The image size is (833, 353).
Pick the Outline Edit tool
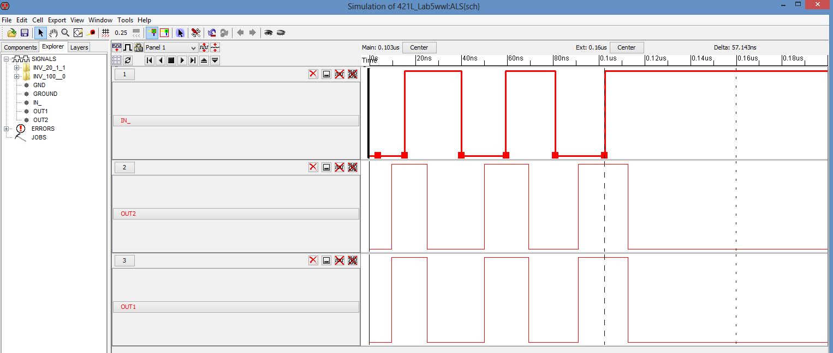[x=78, y=33]
